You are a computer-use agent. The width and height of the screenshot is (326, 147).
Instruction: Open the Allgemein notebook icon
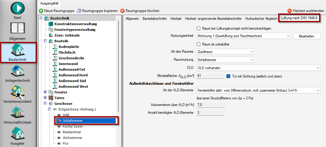pyautogui.click(x=17, y=29)
